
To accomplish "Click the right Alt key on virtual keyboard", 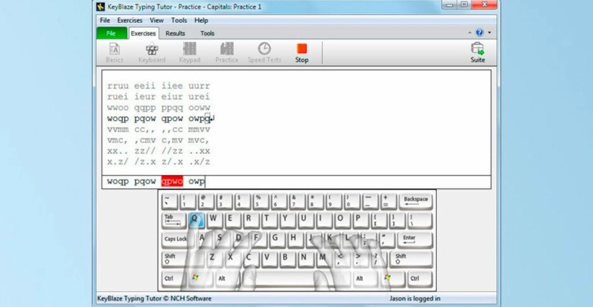I will 365,279.
